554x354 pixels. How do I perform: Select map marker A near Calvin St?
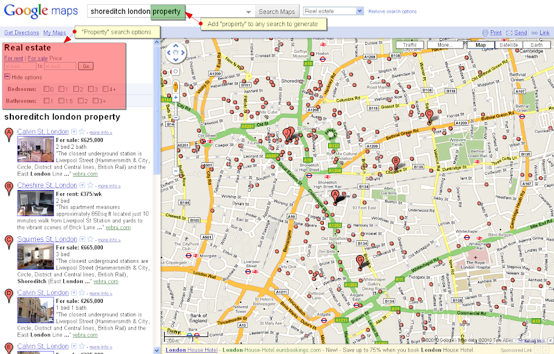(335, 196)
